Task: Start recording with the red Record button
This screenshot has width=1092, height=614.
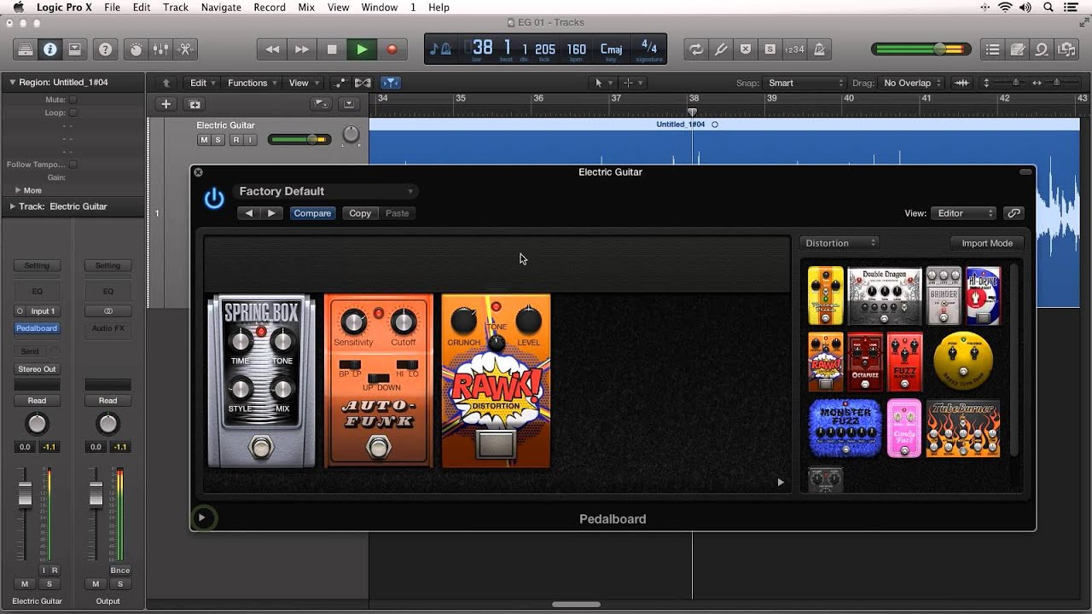Action: [x=392, y=49]
